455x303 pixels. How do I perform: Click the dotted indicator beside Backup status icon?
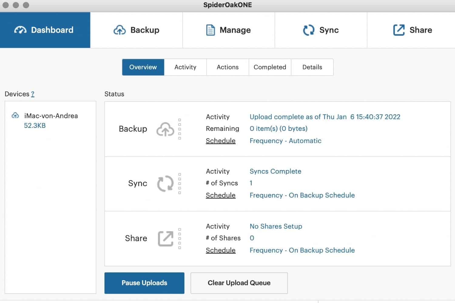point(180,129)
